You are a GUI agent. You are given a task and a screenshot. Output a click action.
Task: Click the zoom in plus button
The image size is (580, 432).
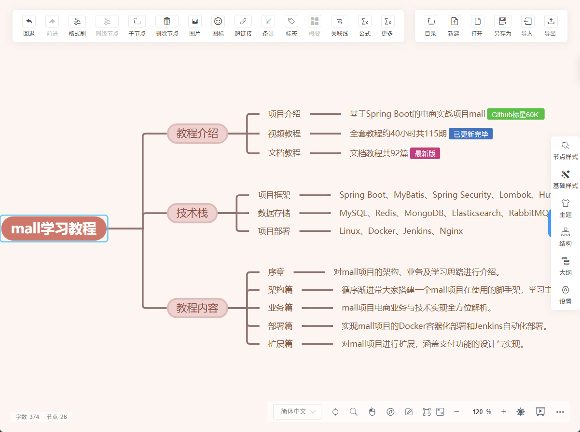504,412
